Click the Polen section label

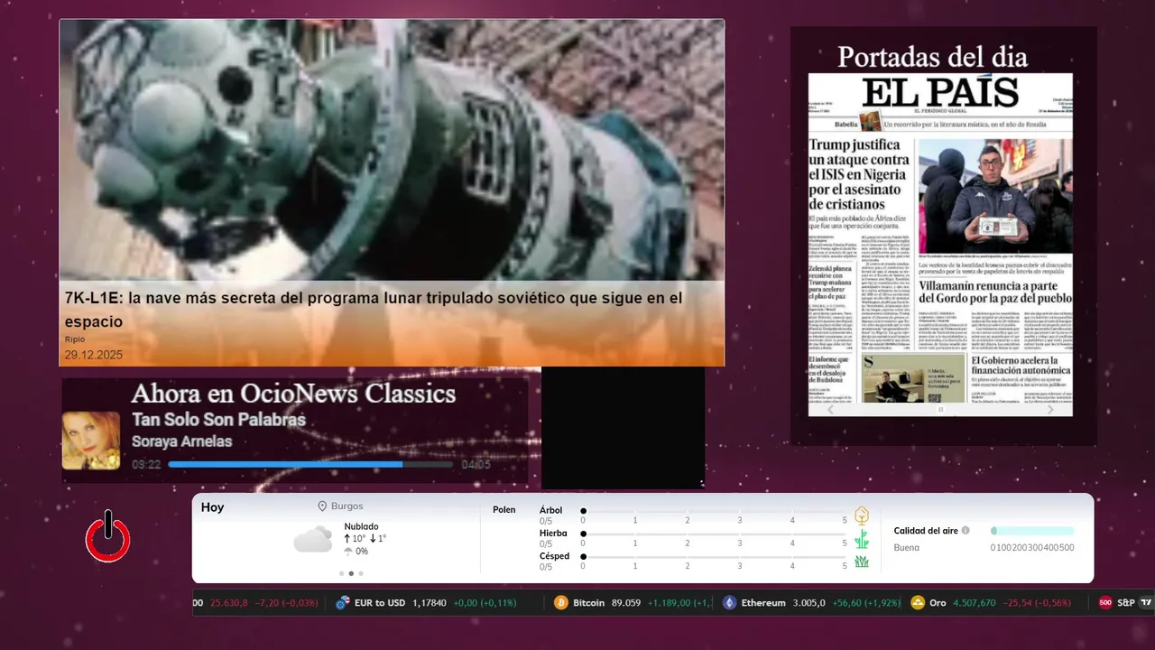[x=504, y=510]
